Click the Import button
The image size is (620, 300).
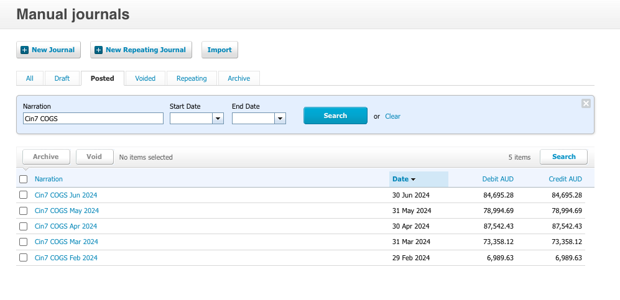coord(220,50)
